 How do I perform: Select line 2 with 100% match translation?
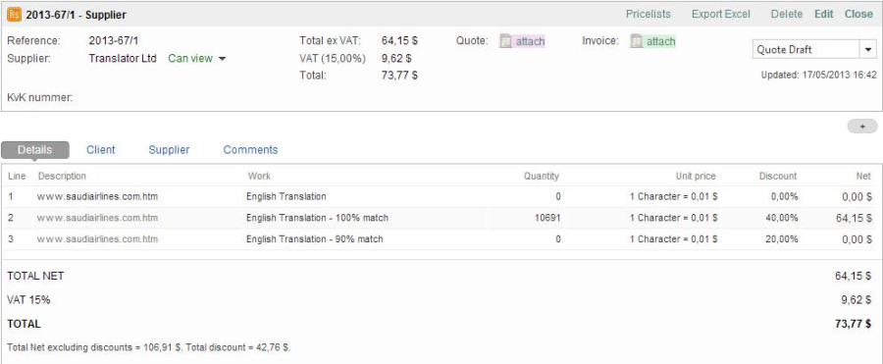click(439, 218)
